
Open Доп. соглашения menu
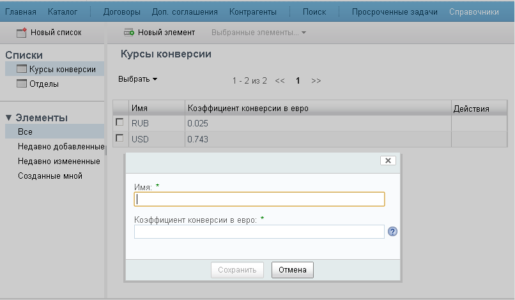(x=185, y=12)
